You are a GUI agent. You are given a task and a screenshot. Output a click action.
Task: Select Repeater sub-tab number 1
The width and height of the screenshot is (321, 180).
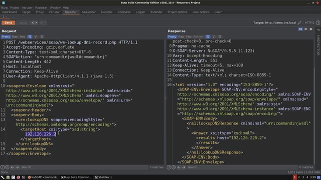pyautogui.click(x=4, y=16)
